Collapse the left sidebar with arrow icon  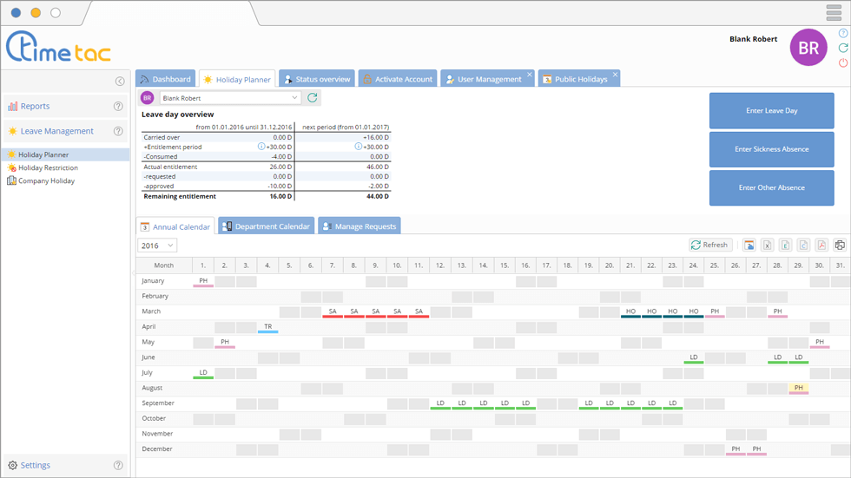120,82
